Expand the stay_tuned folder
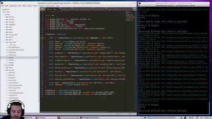The width and height of the screenshot is (212, 119). (x=5, y=42)
